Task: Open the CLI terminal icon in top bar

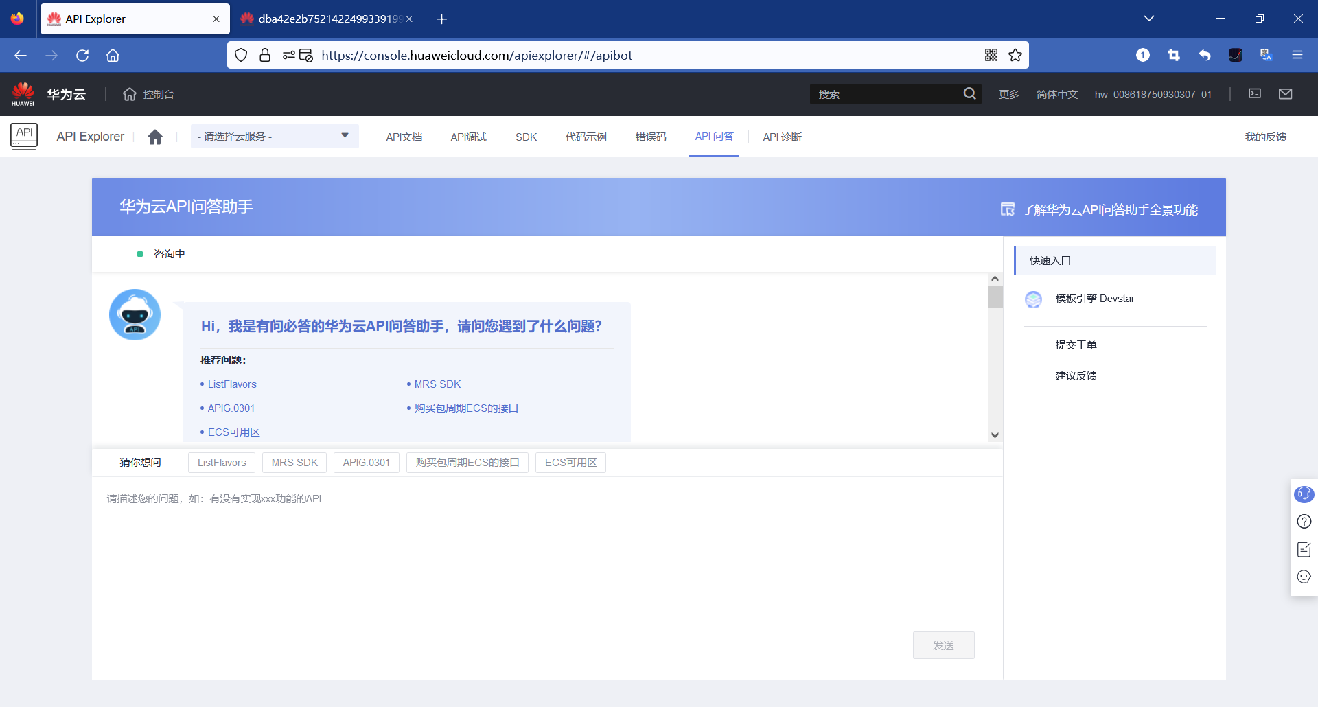Action: (x=1254, y=94)
